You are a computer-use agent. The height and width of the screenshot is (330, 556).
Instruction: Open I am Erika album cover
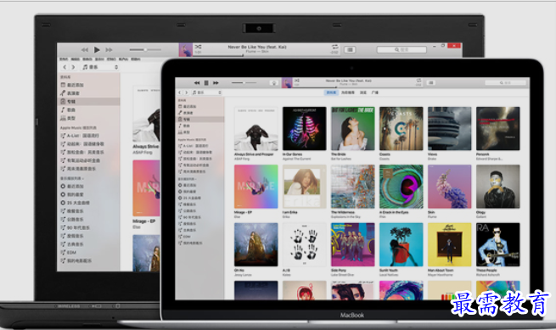(304, 187)
